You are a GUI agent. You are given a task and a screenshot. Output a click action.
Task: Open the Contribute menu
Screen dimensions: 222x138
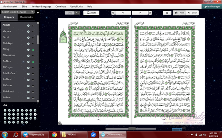pos(61,7)
